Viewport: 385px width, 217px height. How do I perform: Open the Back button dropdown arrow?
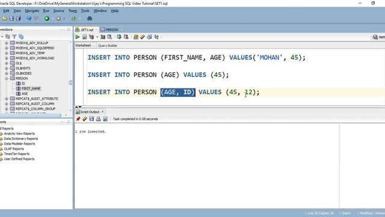pos(52,19)
